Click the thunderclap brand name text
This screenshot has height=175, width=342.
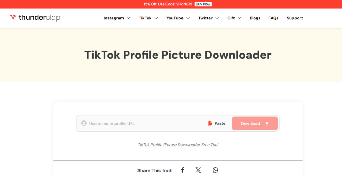coord(39,18)
